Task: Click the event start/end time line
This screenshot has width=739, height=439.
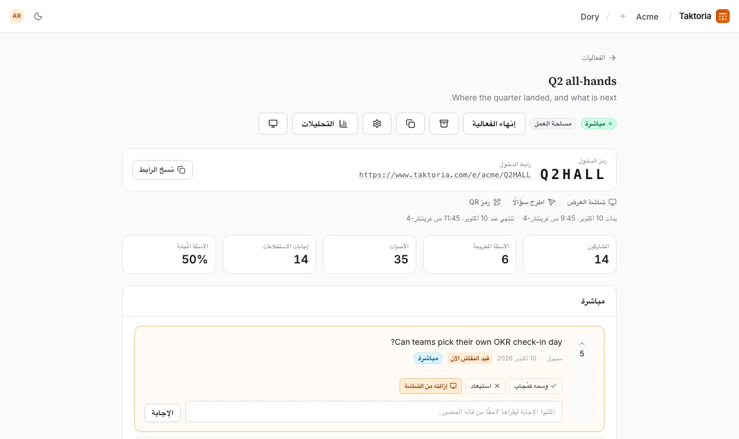Action: click(512, 218)
